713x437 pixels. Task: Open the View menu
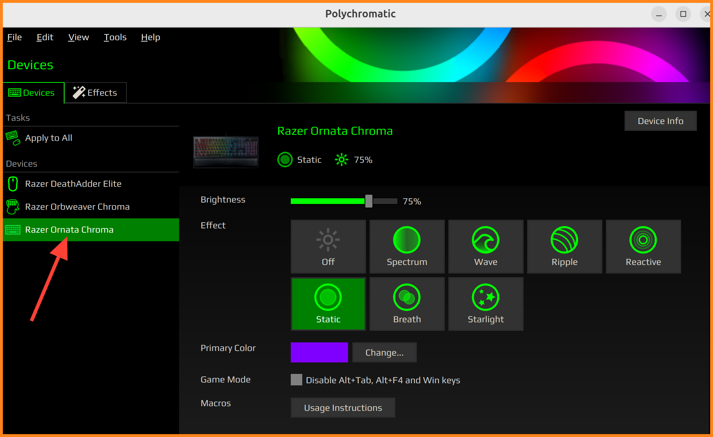(78, 37)
